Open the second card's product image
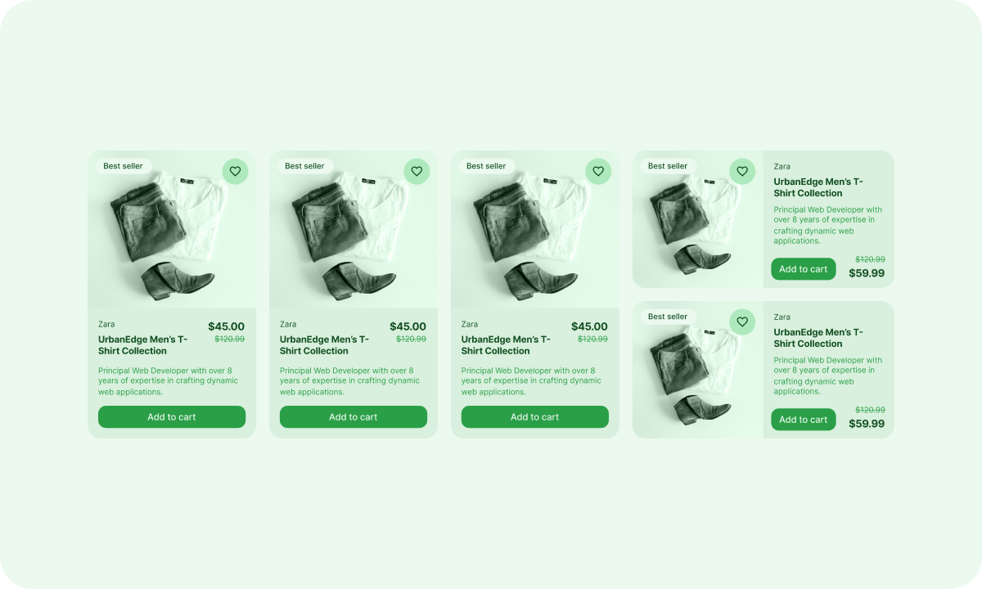This screenshot has width=982, height=589. coord(354,230)
